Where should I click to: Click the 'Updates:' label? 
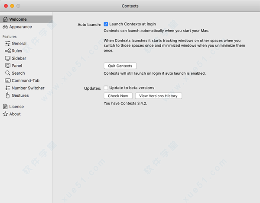click(x=93, y=89)
